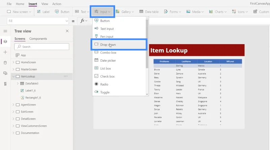270x150 pixels.
Task: Insert a Radio control
Action: pyautogui.click(x=119, y=84)
